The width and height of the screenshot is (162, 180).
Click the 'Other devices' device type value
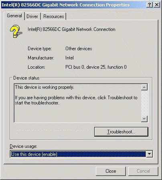(x=79, y=49)
